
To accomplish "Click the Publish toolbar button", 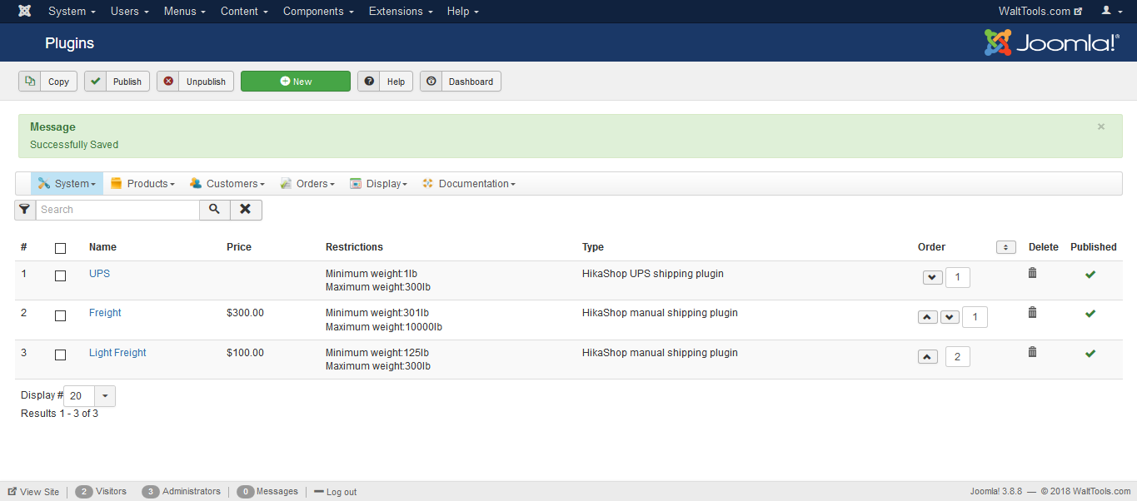I will click(117, 82).
